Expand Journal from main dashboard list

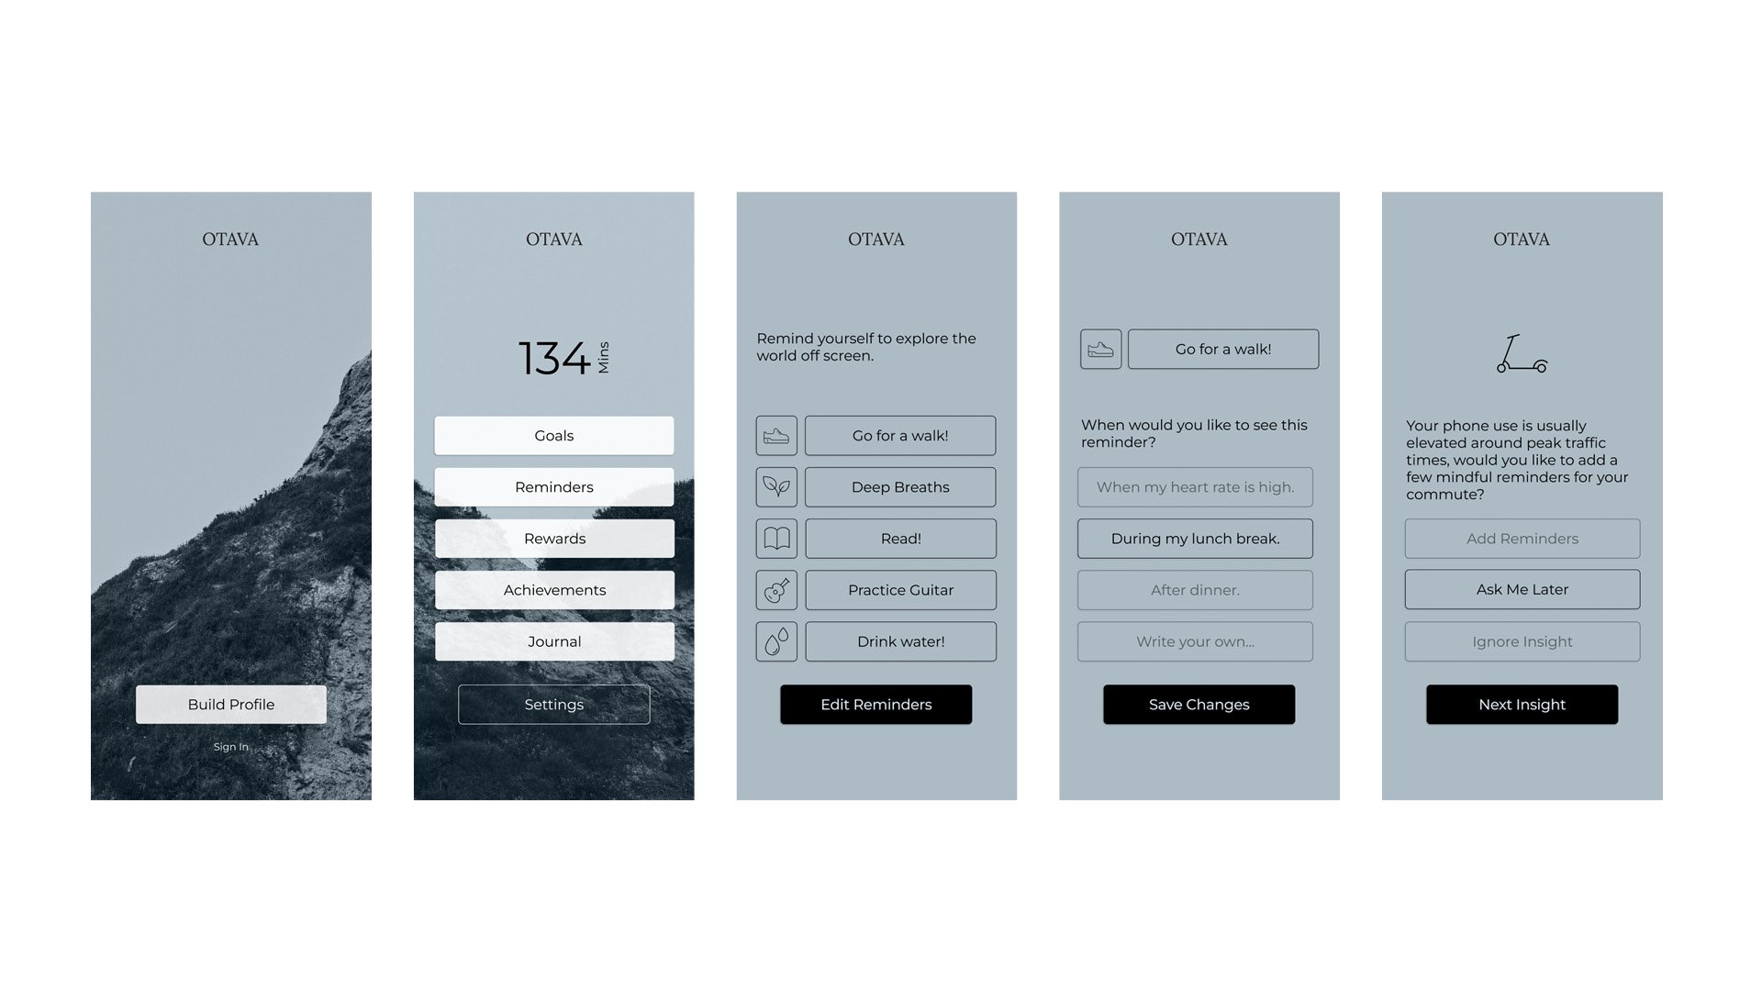tap(552, 641)
